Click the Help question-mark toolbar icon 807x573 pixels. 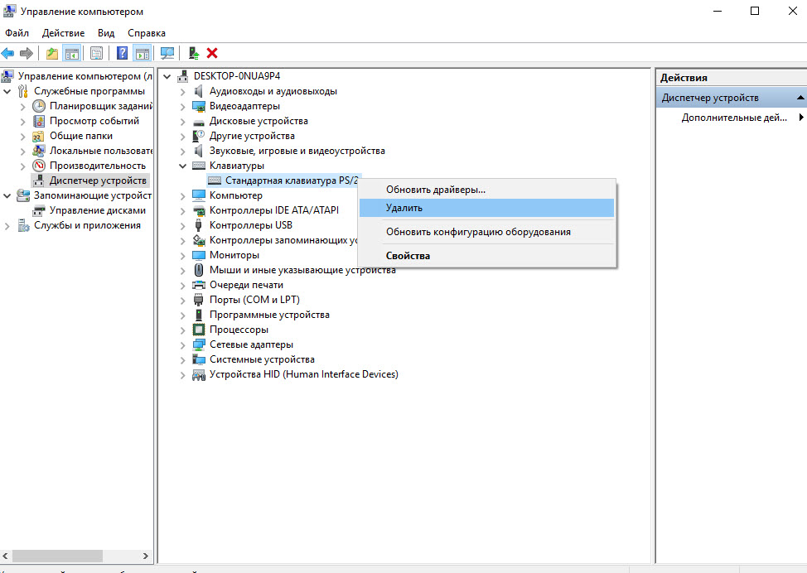(122, 53)
